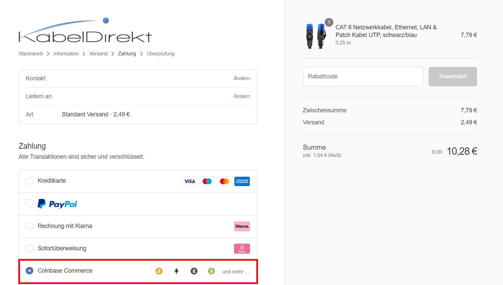Click the Bitcoin icon
The image size is (503, 285).
tap(159, 271)
